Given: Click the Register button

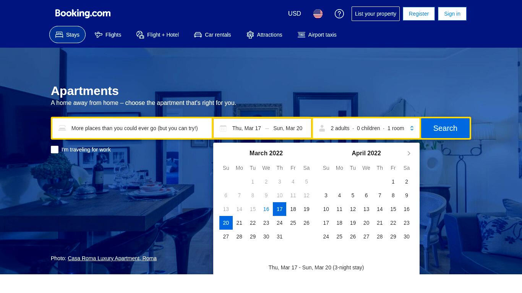Looking at the screenshot, I should coord(419,14).
